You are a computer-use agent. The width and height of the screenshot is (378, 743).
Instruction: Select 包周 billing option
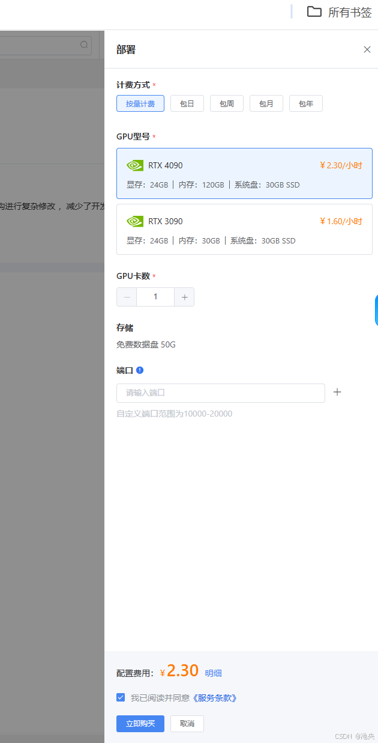[x=227, y=103]
